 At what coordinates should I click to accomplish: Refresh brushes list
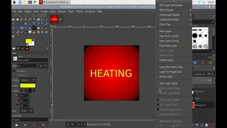pos(211,63)
